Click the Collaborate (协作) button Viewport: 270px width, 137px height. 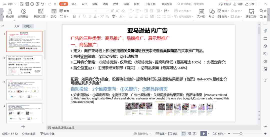(238, 4)
